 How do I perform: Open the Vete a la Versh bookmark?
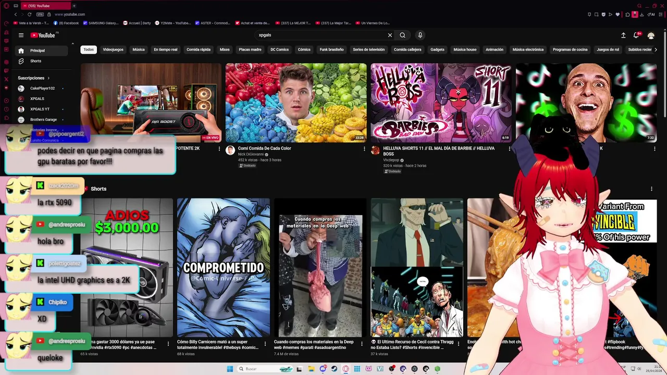[31, 23]
